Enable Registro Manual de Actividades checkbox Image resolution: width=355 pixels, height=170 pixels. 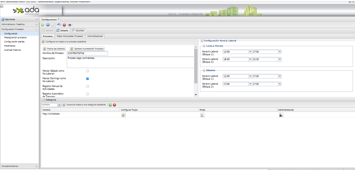click(87, 86)
